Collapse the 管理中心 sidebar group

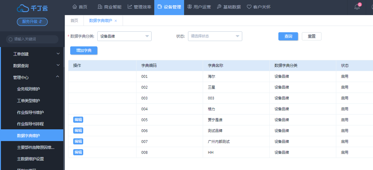pyautogui.click(x=32, y=77)
